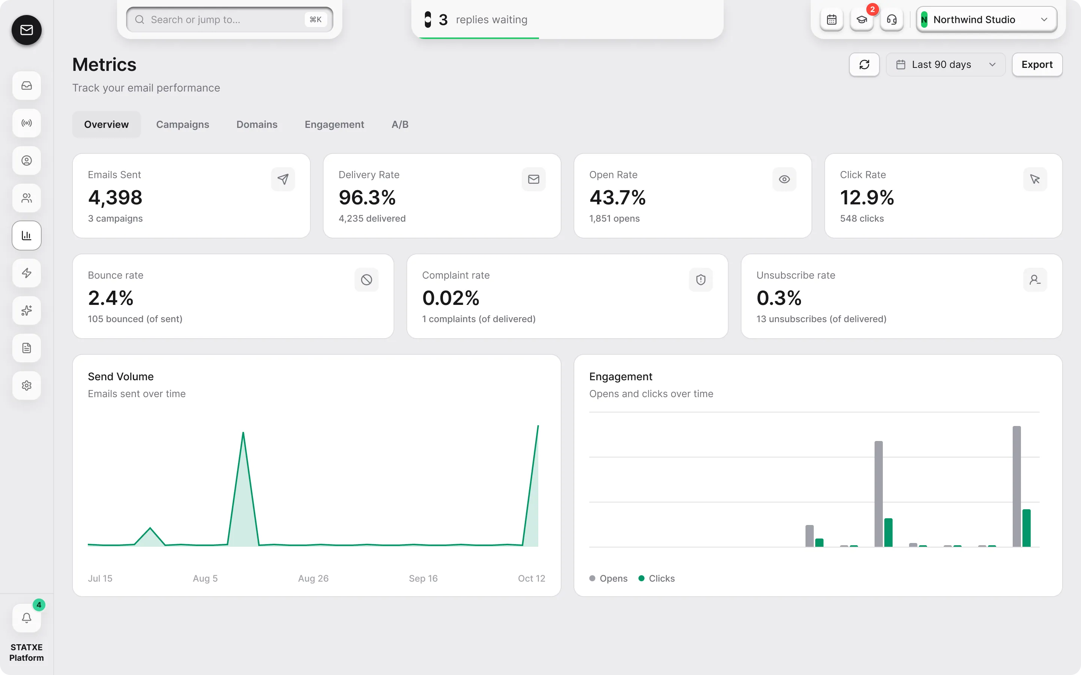Click the headset support icon
The width and height of the screenshot is (1081, 675).
891,19
